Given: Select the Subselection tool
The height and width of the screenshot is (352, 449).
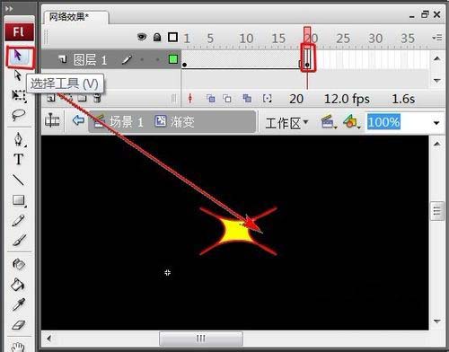Looking at the screenshot, I should 18,75.
